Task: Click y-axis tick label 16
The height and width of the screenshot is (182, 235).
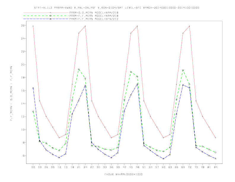Action: pos(23,90)
